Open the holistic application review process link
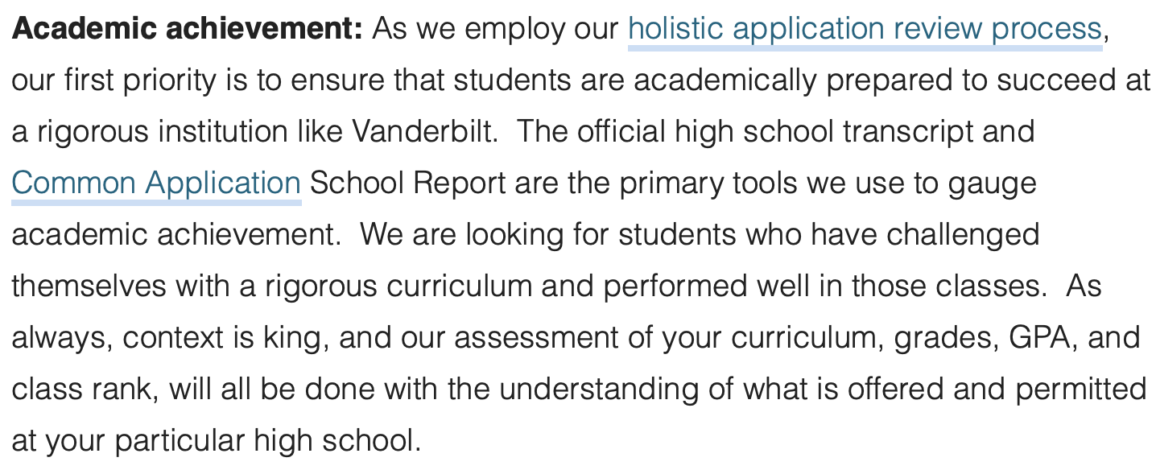The height and width of the screenshot is (470, 1156). [x=865, y=31]
